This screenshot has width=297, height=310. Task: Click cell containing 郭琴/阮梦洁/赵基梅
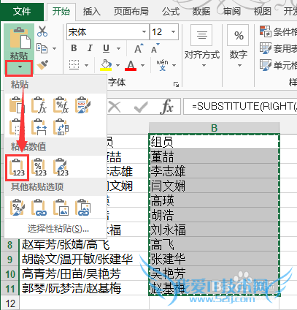coord(84,289)
